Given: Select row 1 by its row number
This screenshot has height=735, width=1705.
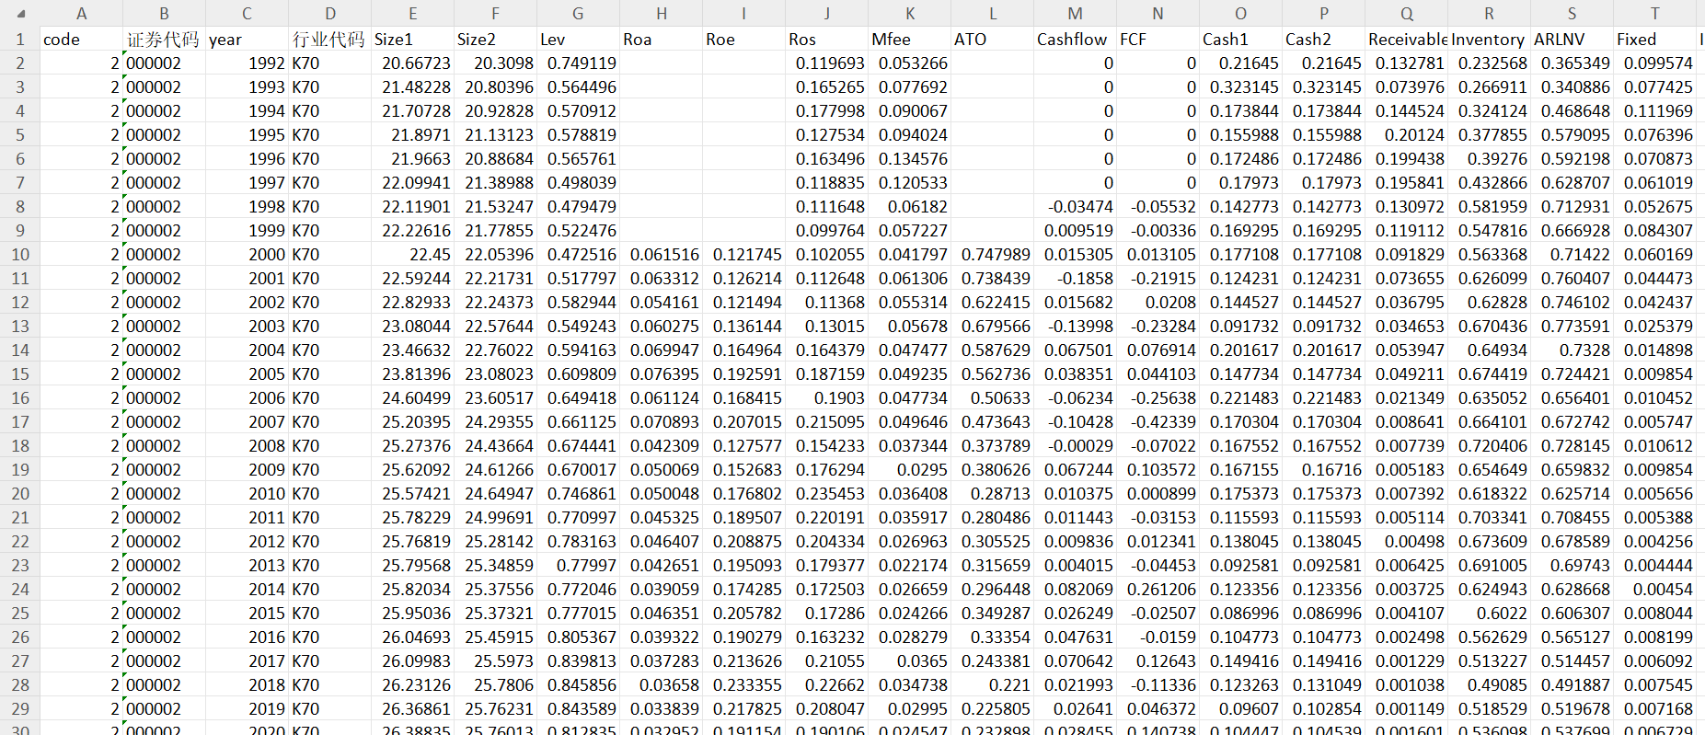Looking at the screenshot, I should click(x=20, y=40).
